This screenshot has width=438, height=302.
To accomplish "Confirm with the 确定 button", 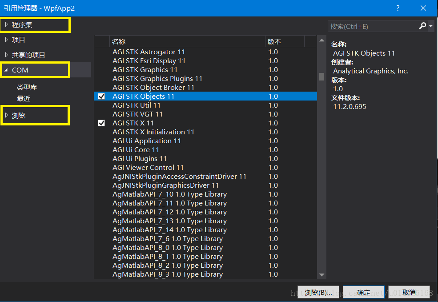I will (364, 292).
